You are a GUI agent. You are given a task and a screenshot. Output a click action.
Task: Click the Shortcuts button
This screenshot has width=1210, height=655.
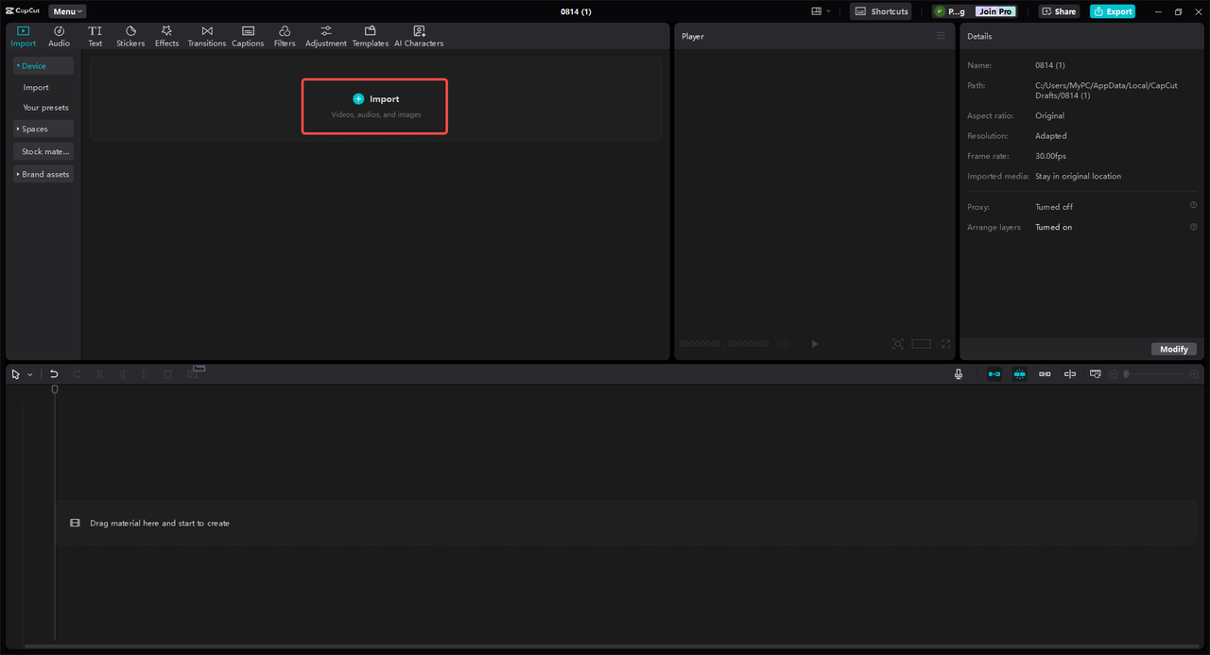tap(881, 11)
